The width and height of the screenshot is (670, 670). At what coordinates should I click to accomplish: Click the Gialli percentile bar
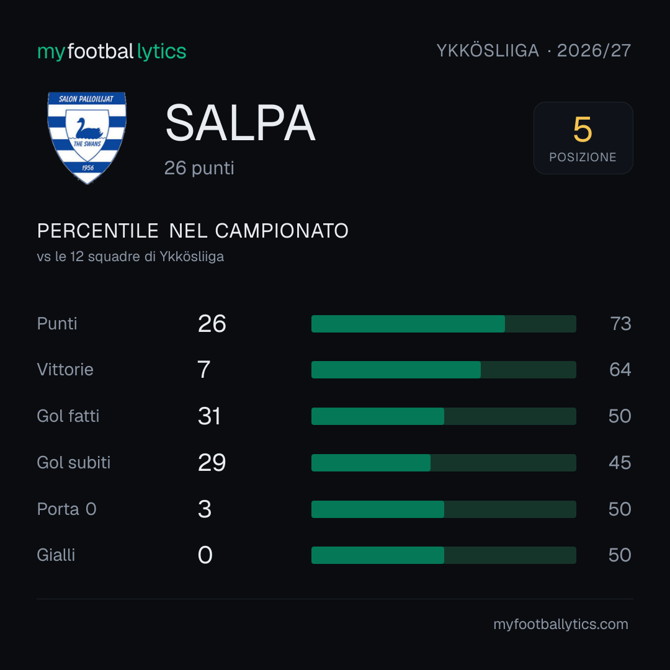point(444,555)
